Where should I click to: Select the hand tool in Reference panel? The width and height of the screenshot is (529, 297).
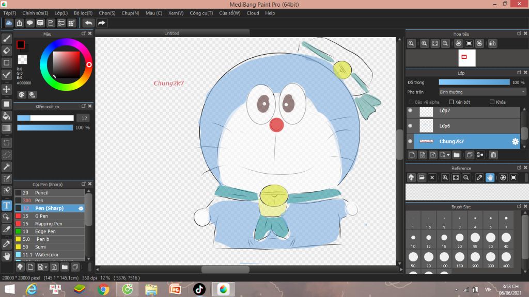(x=490, y=177)
